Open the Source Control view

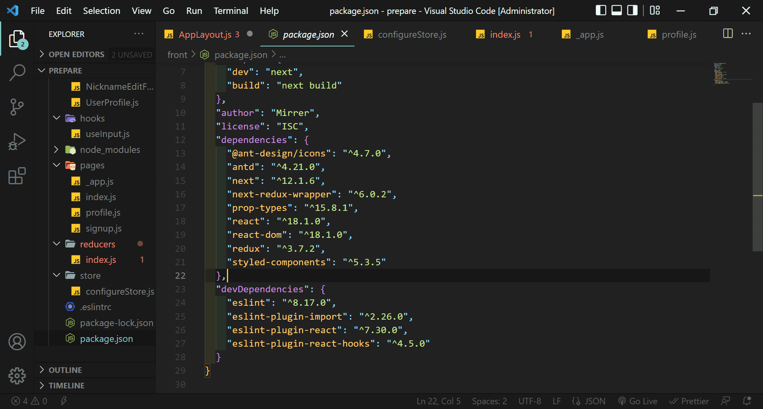coord(17,107)
